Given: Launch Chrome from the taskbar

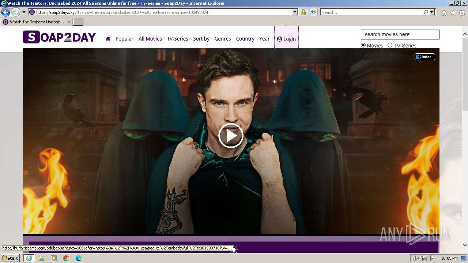Looking at the screenshot, I should coord(66,258).
